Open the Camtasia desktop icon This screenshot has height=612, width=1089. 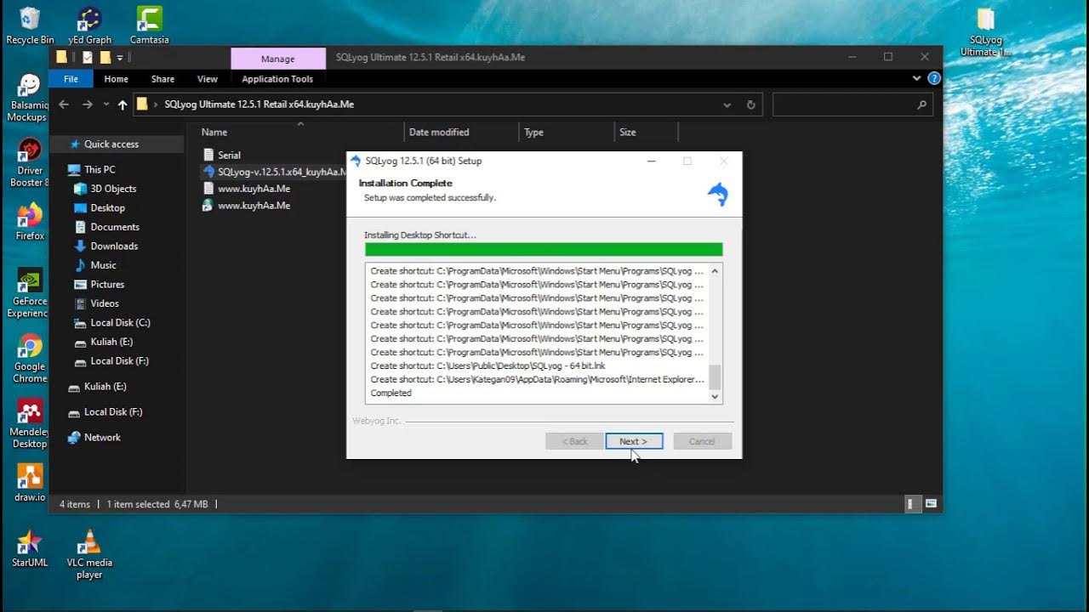pyautogui.click(x=149, y=25)
